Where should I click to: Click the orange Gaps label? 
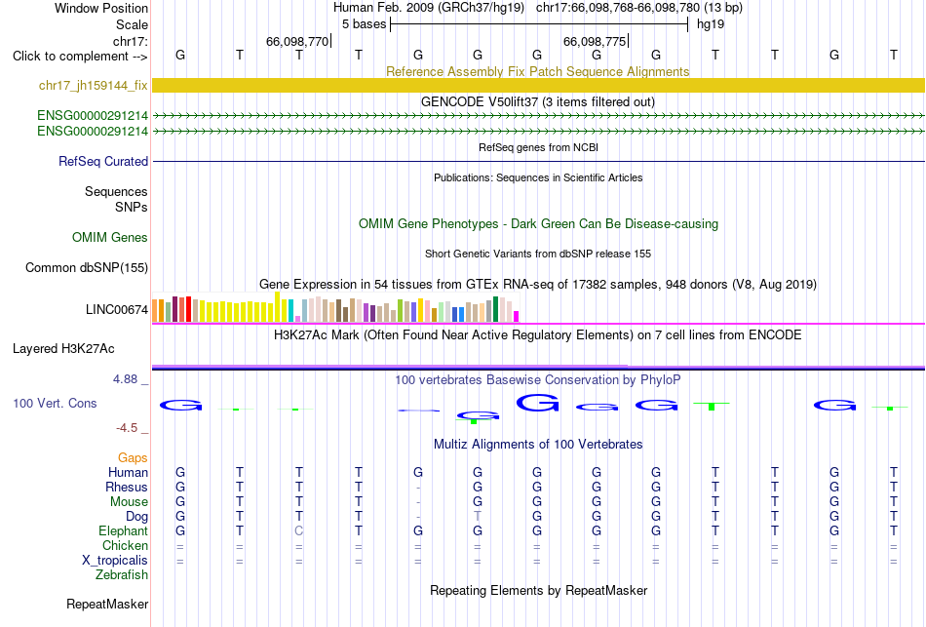click(133, 458)
